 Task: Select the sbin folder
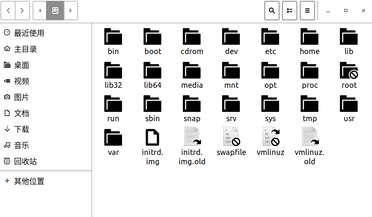point(152,108)
